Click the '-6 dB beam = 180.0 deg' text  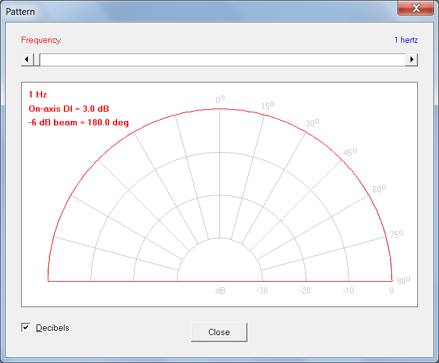click(79, 123)
